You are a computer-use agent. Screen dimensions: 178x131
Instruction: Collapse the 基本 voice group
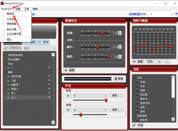[x=6, y=72]
